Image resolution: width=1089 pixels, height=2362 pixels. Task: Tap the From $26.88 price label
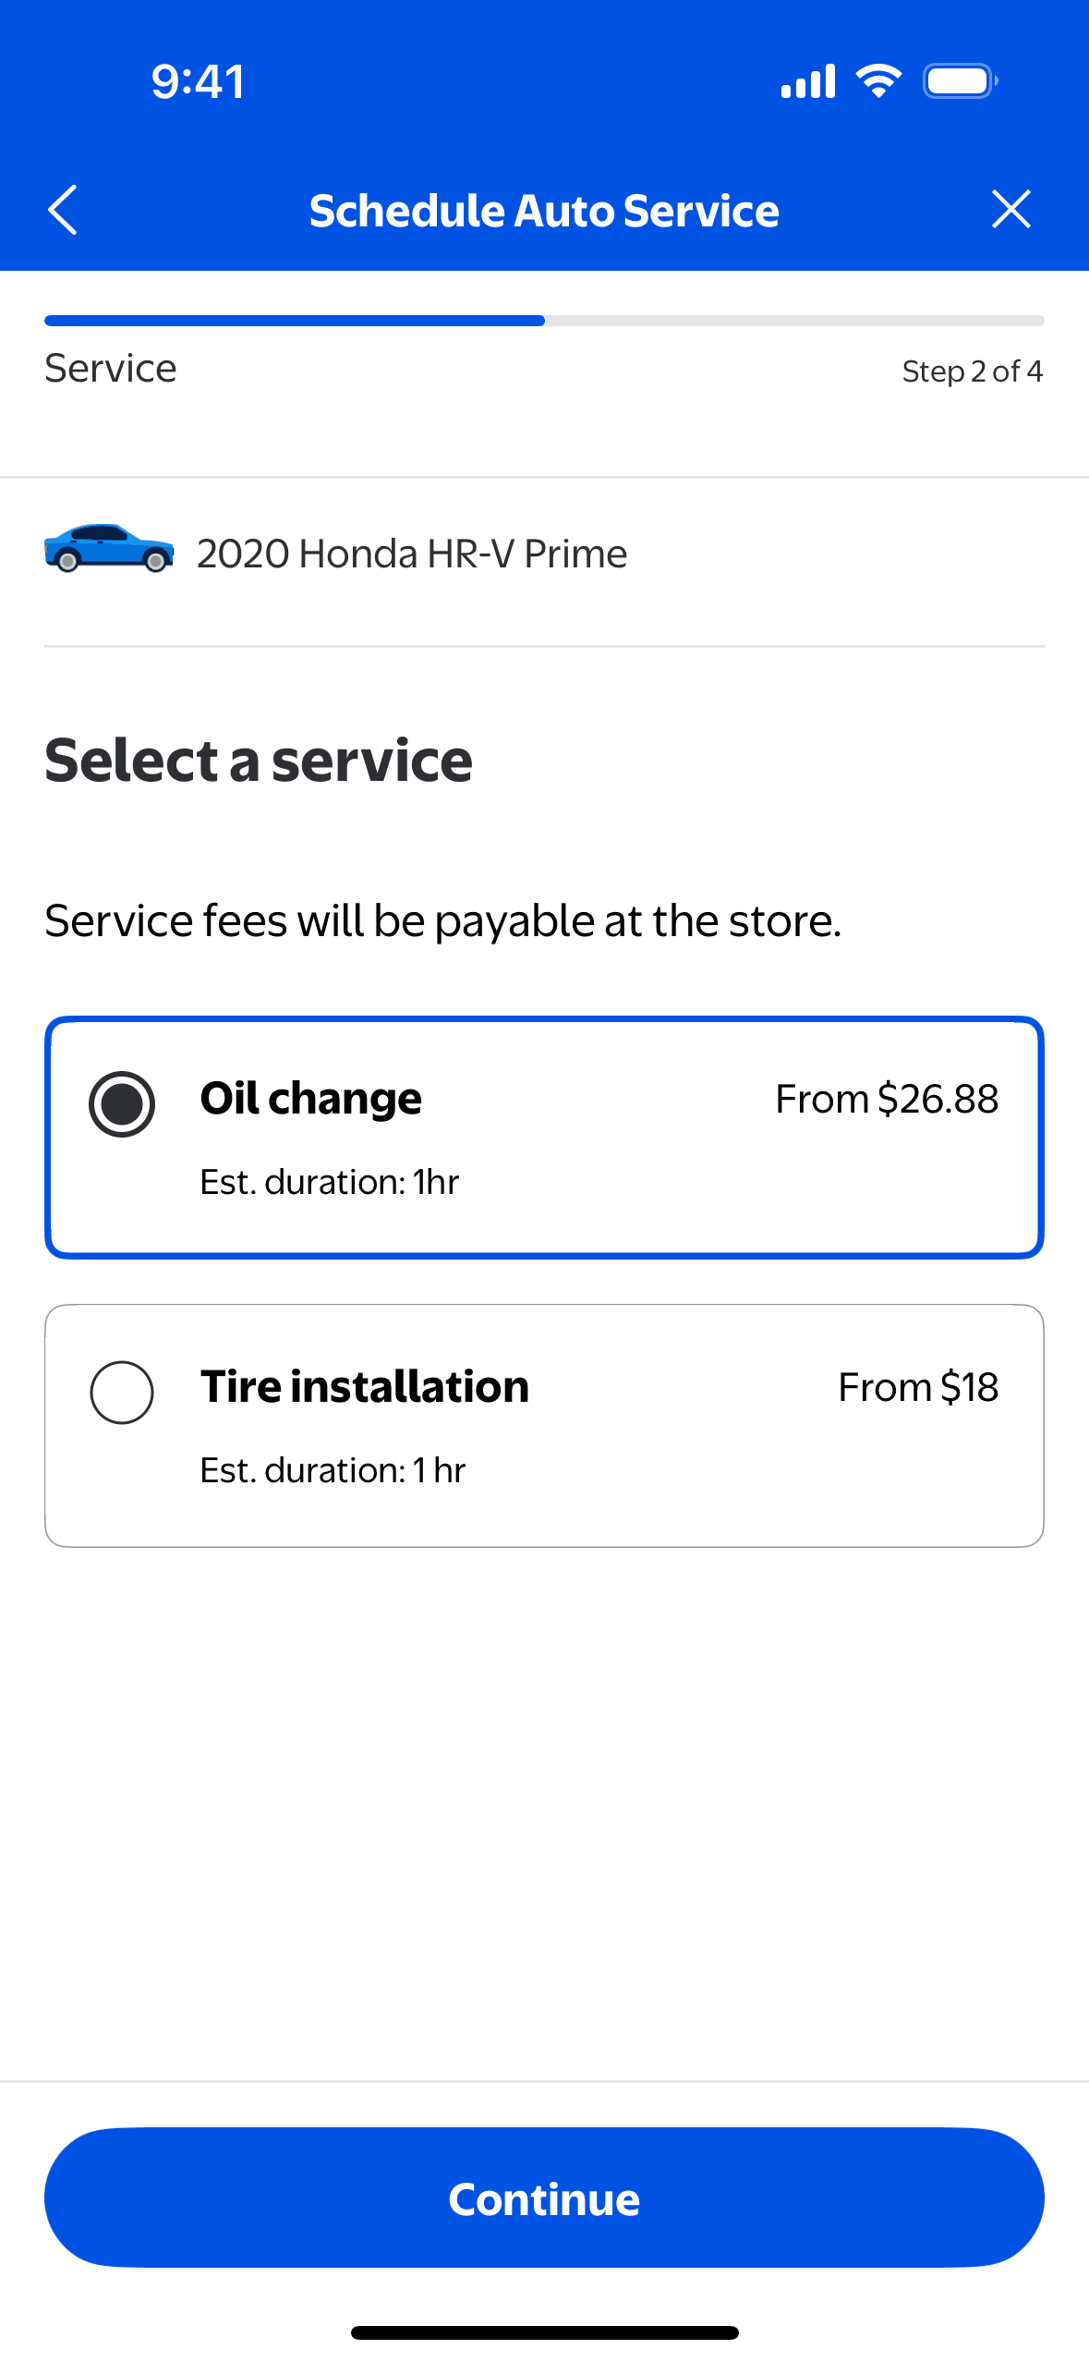pyautogui.click(x=886, y=1099)
